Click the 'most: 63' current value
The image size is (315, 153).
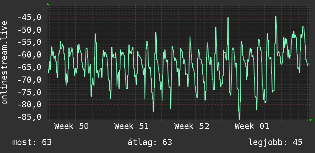(x=32, y=142)
